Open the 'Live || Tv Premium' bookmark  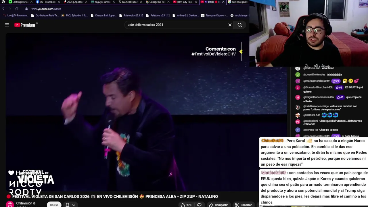[16, 16]
